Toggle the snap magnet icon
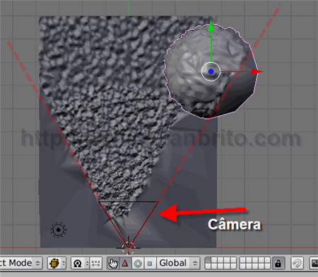This screenshot has height=277, width=318. point(297,263)
